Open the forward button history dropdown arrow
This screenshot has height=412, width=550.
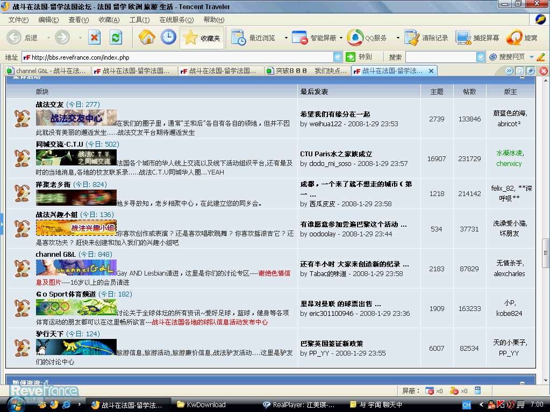click(80, 38)
